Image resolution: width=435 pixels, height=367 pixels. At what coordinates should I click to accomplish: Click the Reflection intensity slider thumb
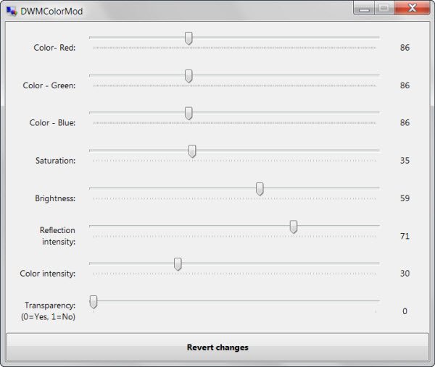pyautogui.click(x=294, y=227)
